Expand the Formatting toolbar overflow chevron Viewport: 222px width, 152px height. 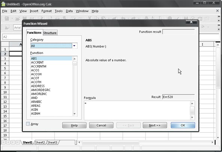coord(219,25)
